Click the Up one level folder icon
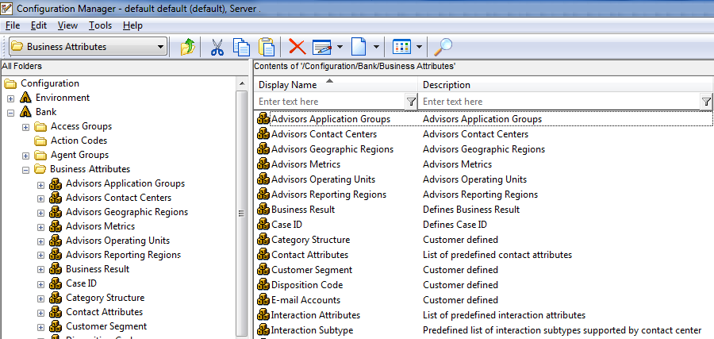 [x=187, y=47]
